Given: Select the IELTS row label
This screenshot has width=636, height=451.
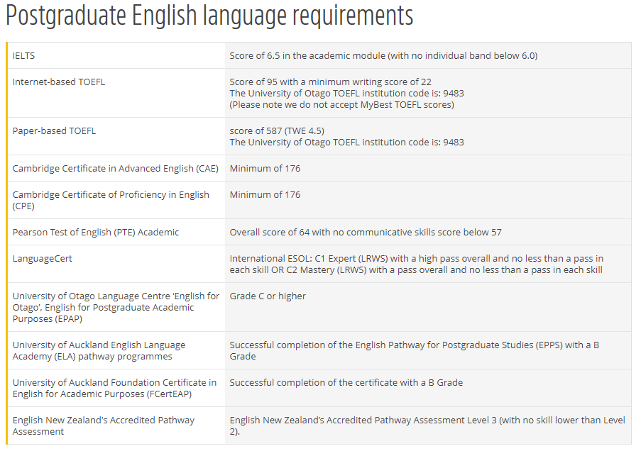Looking at the screenshot, I should click(x=23, y=55).
